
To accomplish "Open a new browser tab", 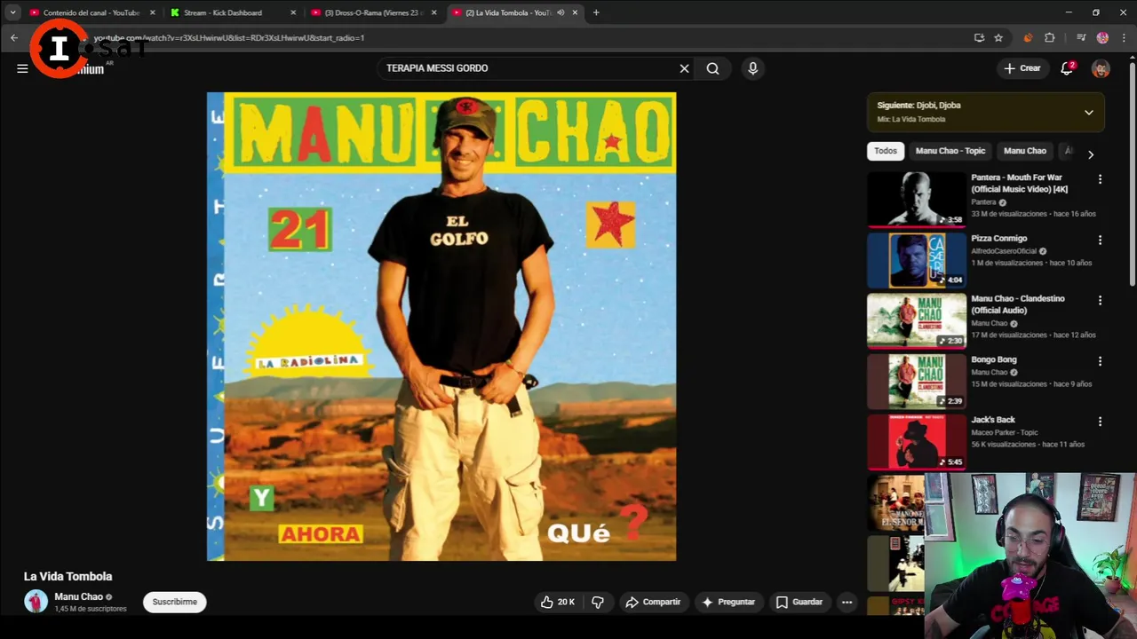I will pyautogui.click(x=596, y=12).
